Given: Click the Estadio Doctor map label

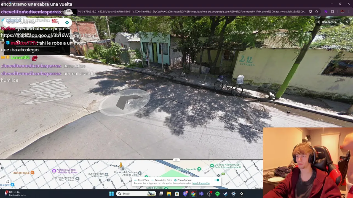Looking at the screenshot, I should tap(155, 188).
